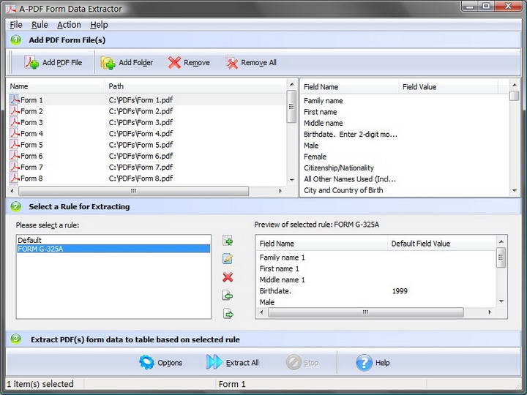Add a new rule with the green plus icon
Screen dimensions: 527x395
point(228,241)
